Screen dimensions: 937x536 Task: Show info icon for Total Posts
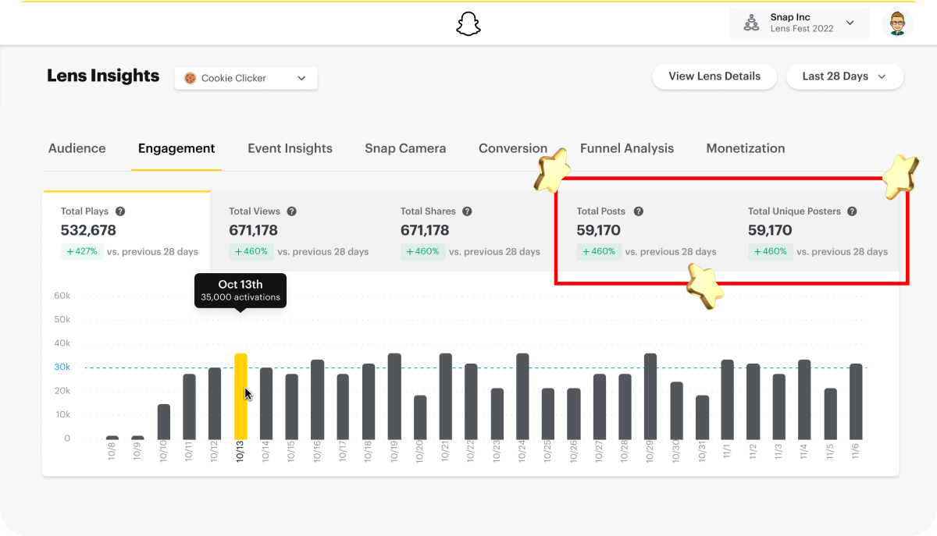[x=639, y=211]
